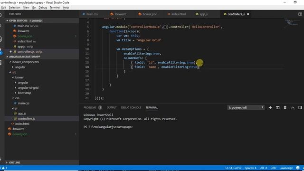Viewport: 304px width, 171px height.
Task: Change line endings via CRLF
Action: (274, 168)
